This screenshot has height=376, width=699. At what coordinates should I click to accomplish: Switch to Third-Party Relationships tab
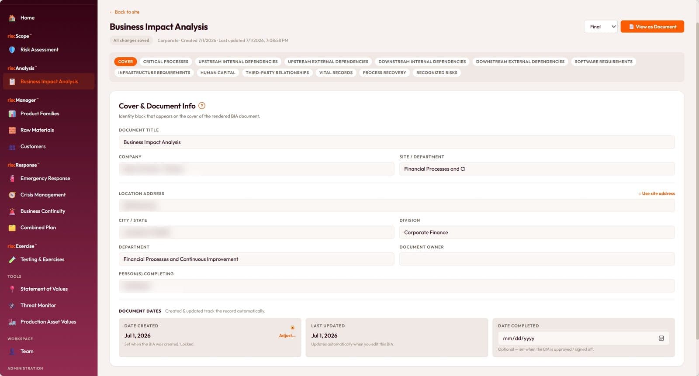click(x=277, y=72)
